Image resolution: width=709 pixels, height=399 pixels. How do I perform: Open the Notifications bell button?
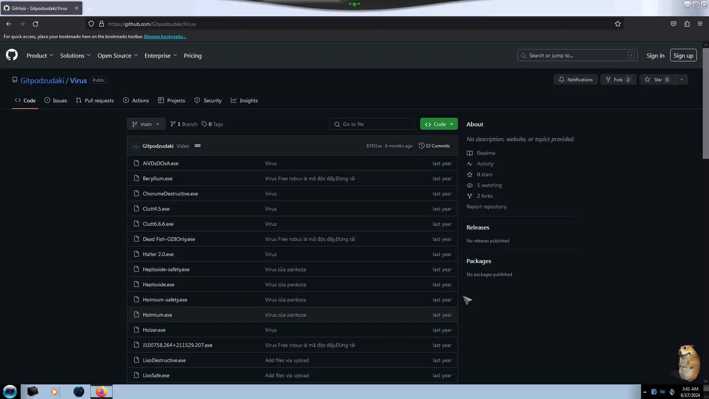575,80
